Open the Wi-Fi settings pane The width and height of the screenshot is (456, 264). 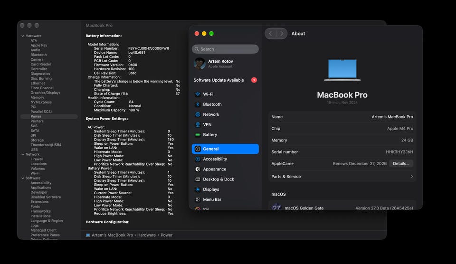pos(225,94)
